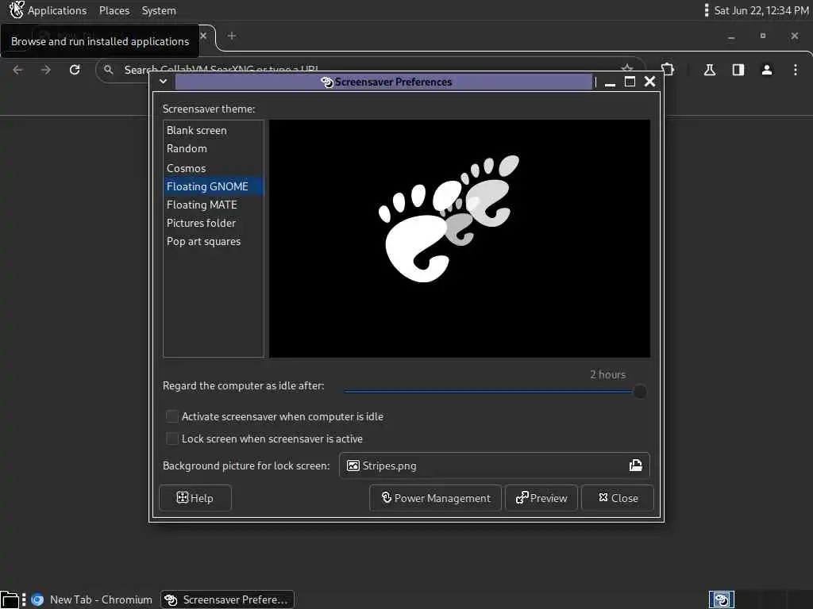Minimize the Chromium window
The width and height of the screenshot is (813, 609).
click(x=731, y=36)
